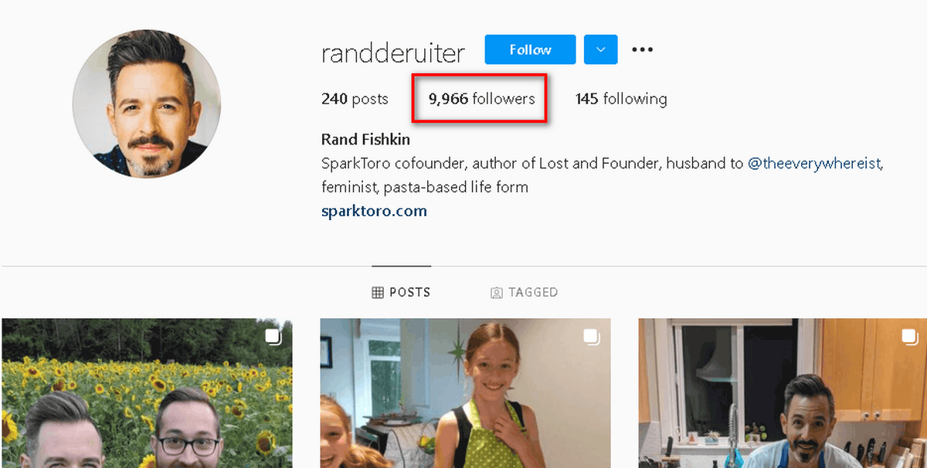View the 145 following list
This screenshot has width=927, height=468.
(621, 99)
